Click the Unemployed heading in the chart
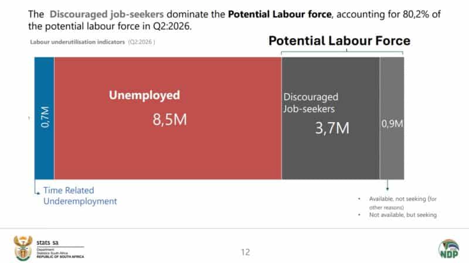Viewport: 469px width, 263px height. [144, 95]
